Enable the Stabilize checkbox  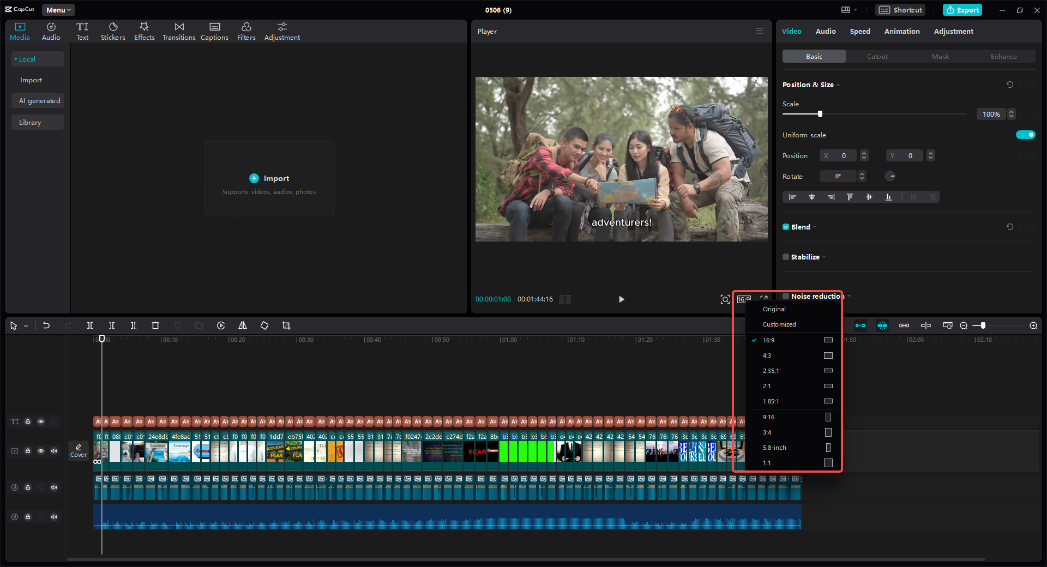pos(786,257)
